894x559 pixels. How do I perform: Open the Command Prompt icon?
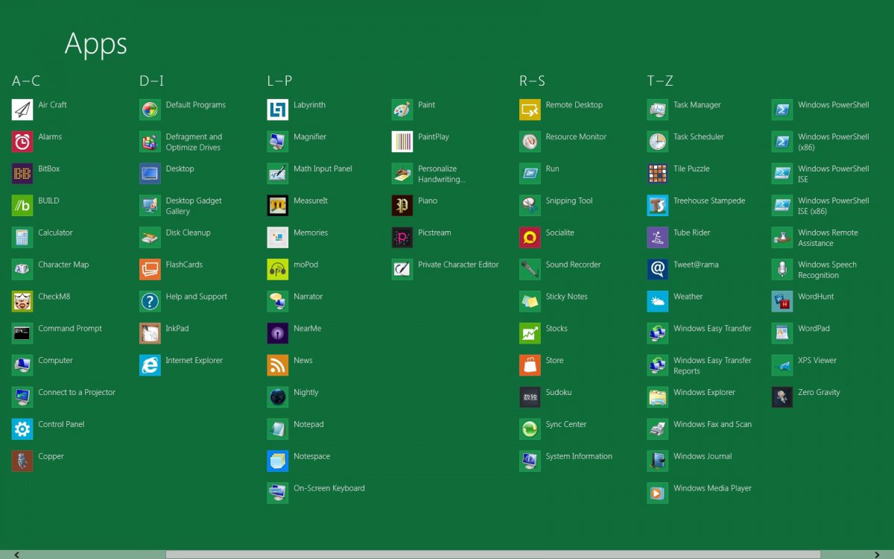pyautogui.click(x=22, y=333)
